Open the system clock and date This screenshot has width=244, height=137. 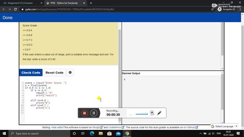[228, 134]
